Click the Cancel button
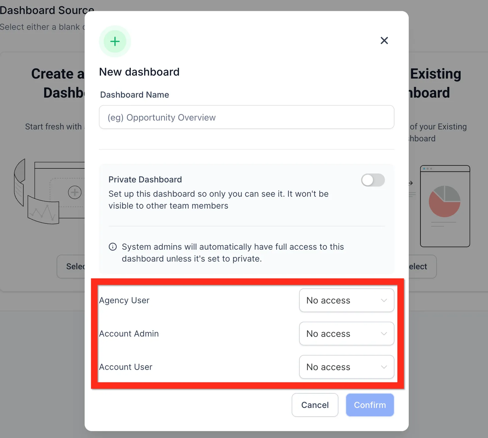Image resolution: width=488 pixels, height=438 pixels. pyautogui.click(x=315, y=405)
